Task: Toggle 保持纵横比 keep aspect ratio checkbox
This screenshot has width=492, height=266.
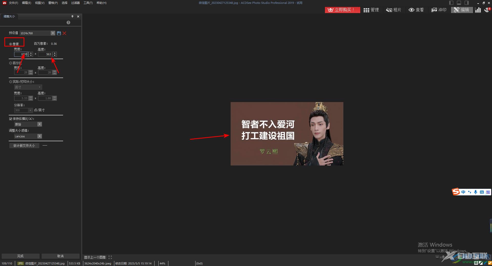Action: [x=11, y=119]
